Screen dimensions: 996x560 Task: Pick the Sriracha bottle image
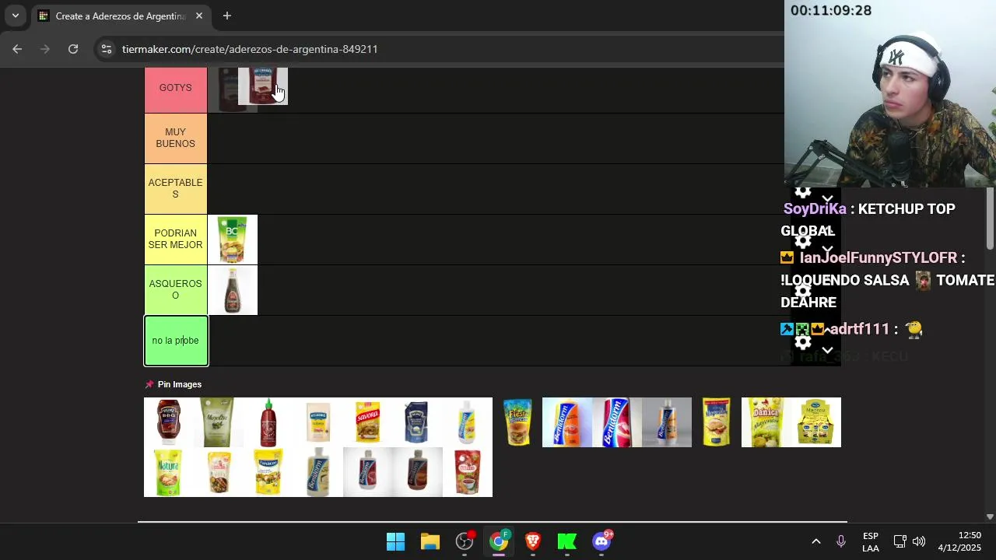coord(268,422)
